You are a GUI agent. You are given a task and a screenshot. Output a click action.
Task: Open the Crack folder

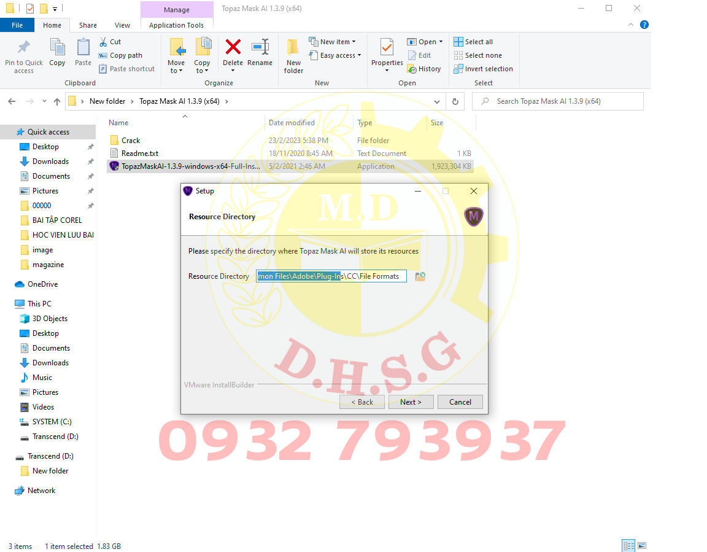pyautogui.click(x=131, y=140)
